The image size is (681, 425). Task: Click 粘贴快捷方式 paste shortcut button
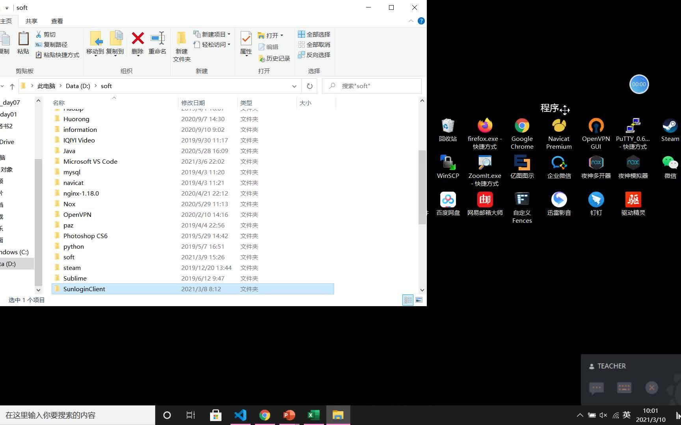(x=57, y=55)
